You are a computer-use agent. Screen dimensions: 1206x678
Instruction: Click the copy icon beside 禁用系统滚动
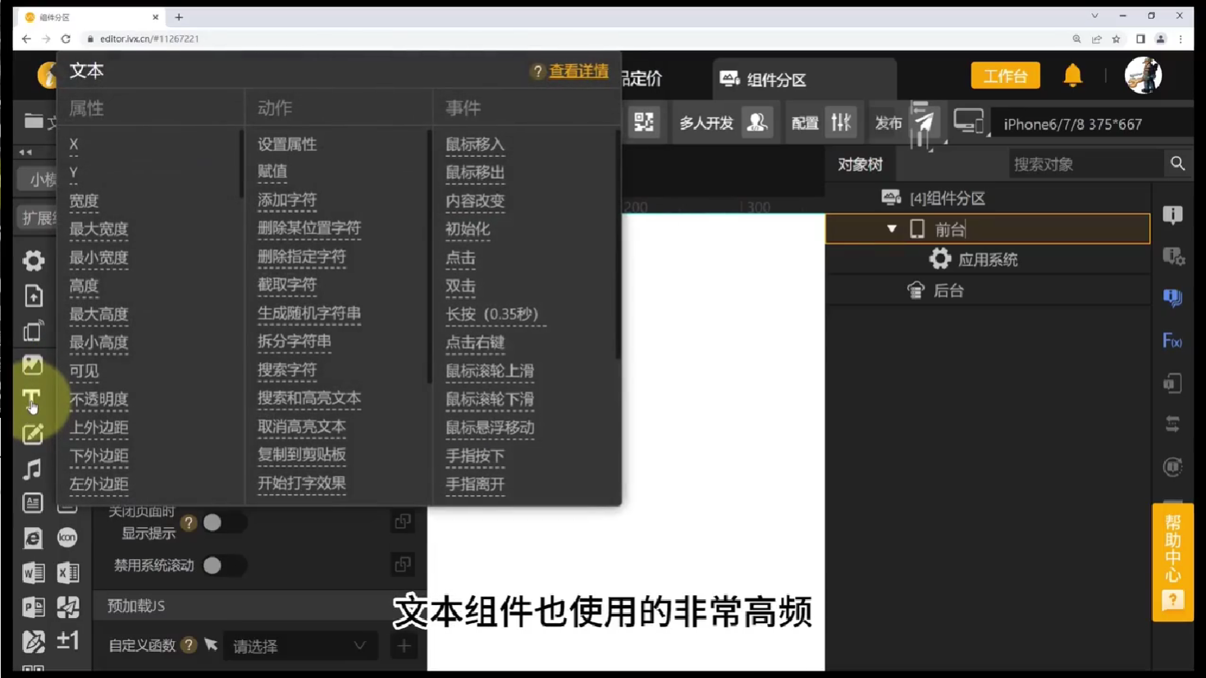[x=402, y=565]
